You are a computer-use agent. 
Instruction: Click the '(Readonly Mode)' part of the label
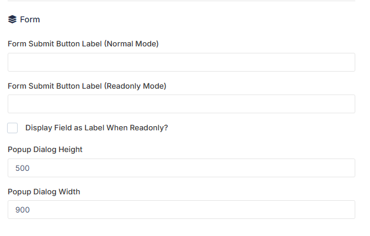135,86
